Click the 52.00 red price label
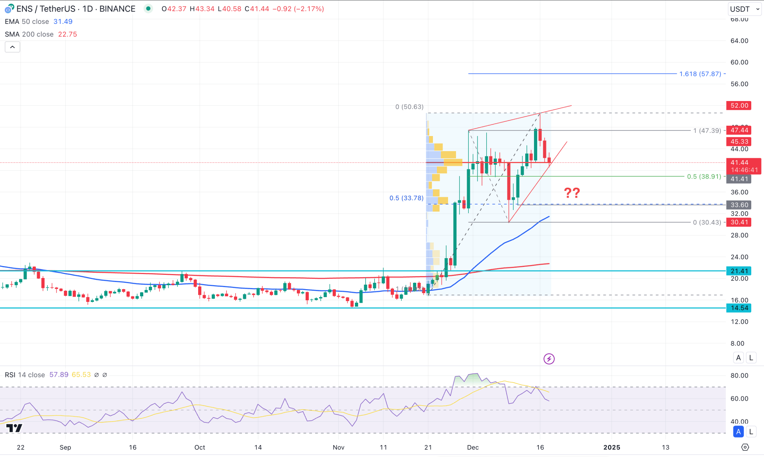 pos(739,105)
